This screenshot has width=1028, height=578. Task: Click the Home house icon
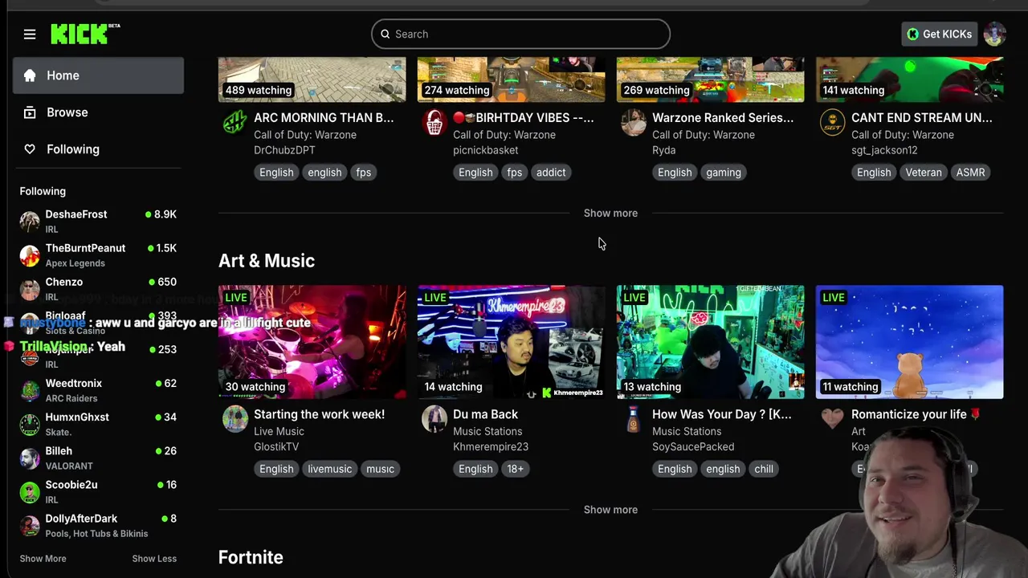30,75
